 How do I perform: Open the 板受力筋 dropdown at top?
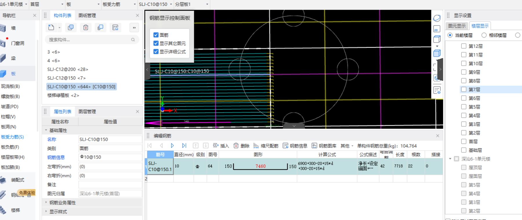tap(119, 4)
